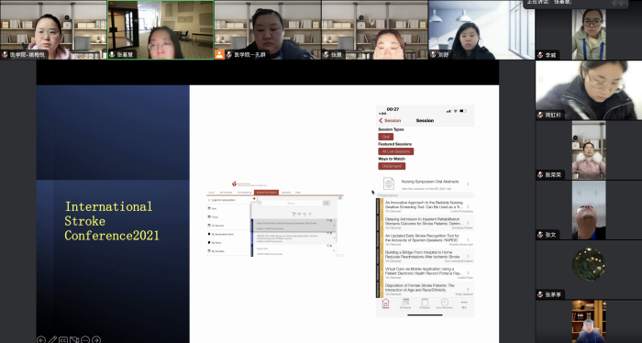Click the slideshow more options ellipsis icon
Viewport: 642px width, 343px height.
point(85,339)
